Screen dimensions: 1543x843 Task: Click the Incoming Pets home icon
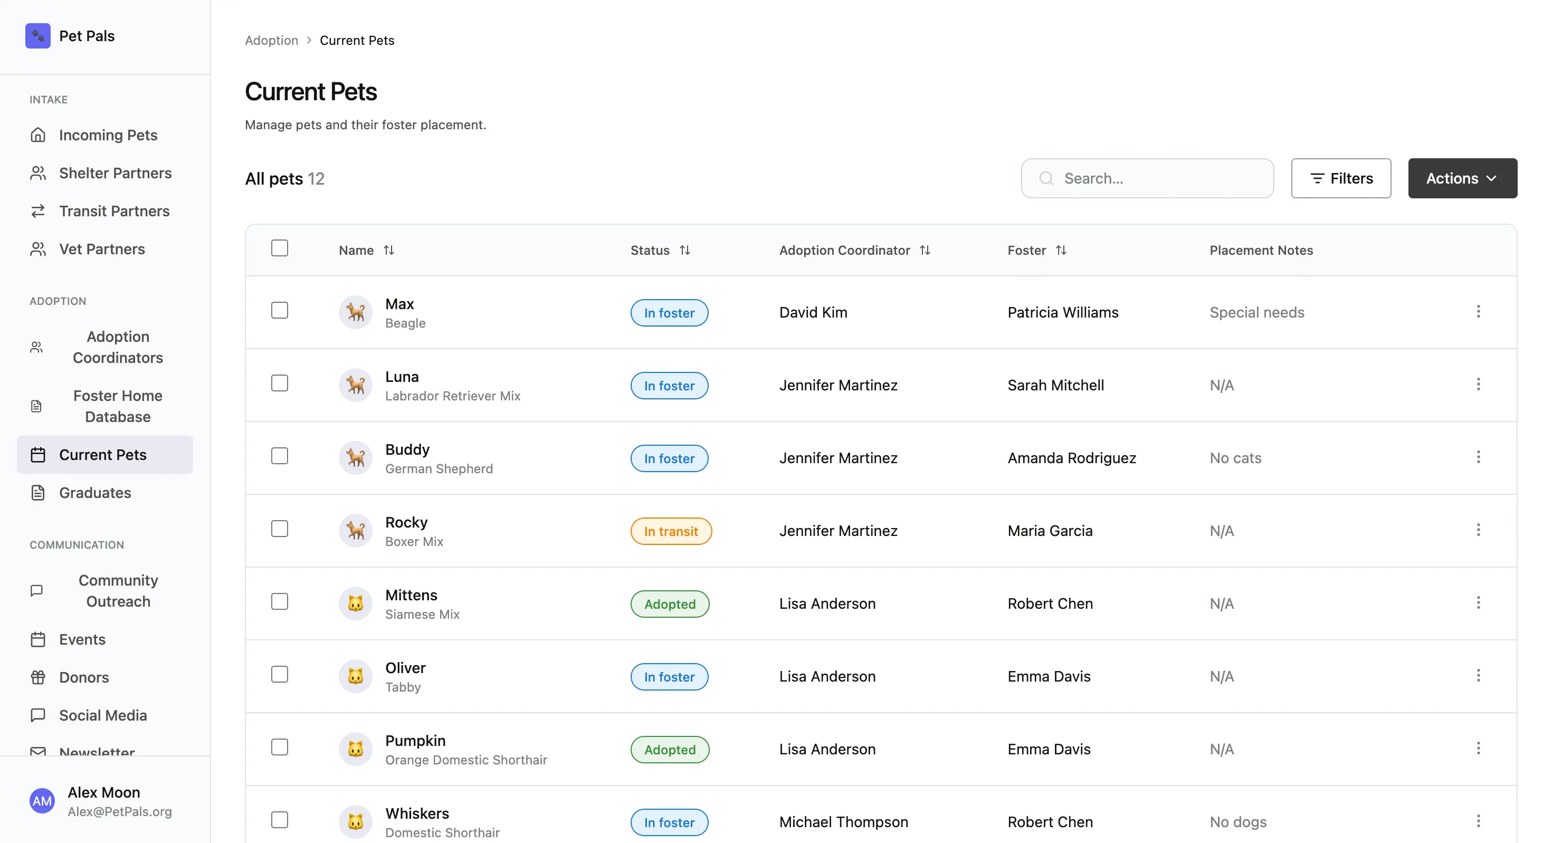pos(38,135)
